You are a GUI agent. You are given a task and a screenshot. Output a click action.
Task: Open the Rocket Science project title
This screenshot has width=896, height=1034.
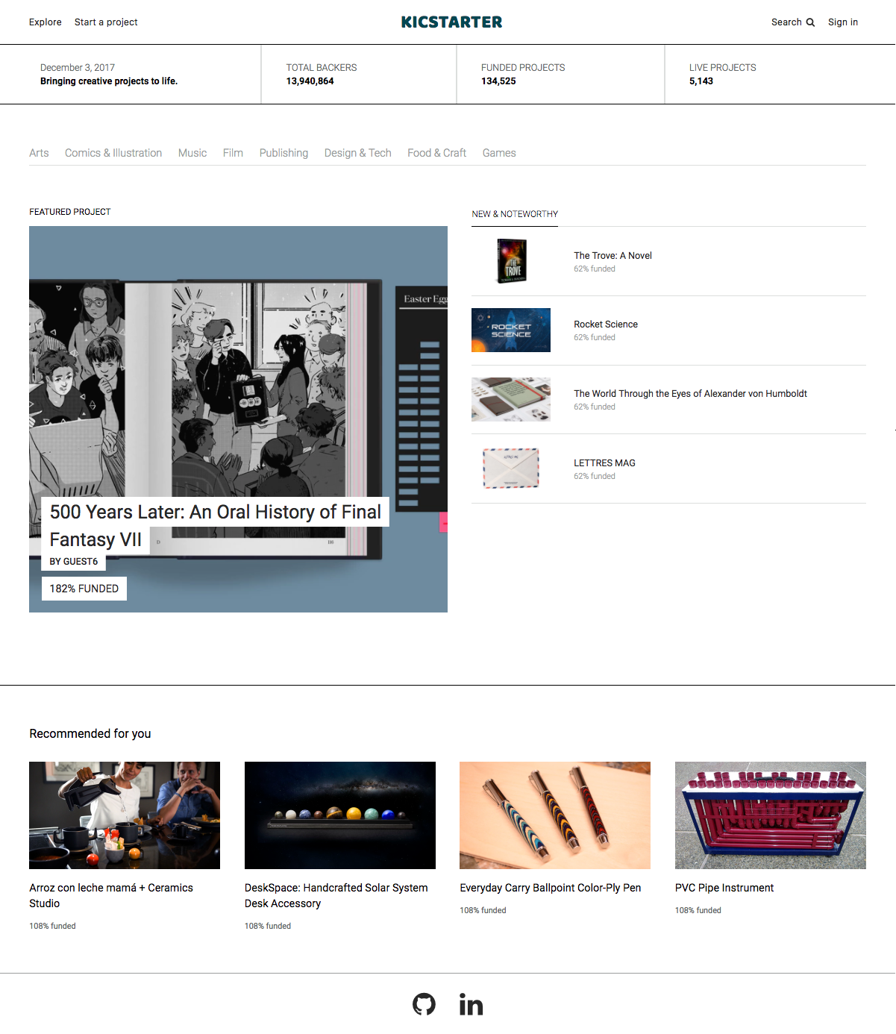point(606,325)
